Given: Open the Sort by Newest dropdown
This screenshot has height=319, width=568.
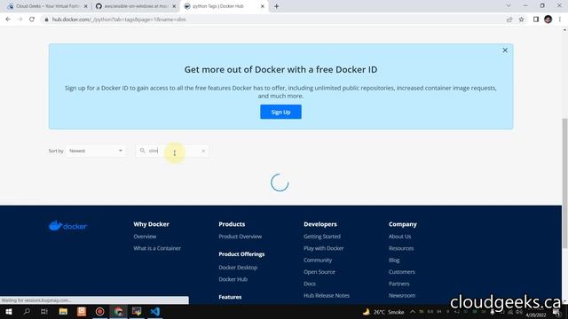Looking at the screenshot, I should pos(96,151).
